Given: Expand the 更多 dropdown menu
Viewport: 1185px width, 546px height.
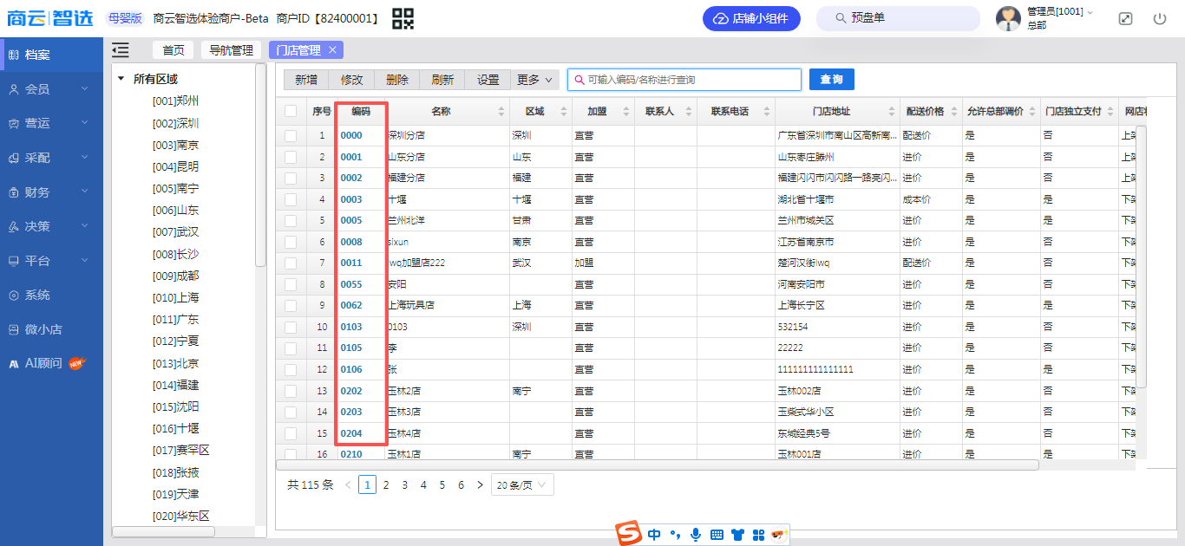Looking at the screenshot, I should (x=533, y=80).
